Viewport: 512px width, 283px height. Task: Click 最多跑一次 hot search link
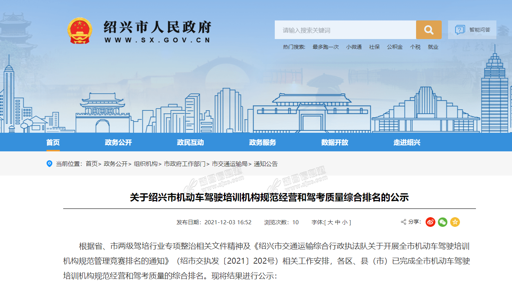[x=325, y=47]
